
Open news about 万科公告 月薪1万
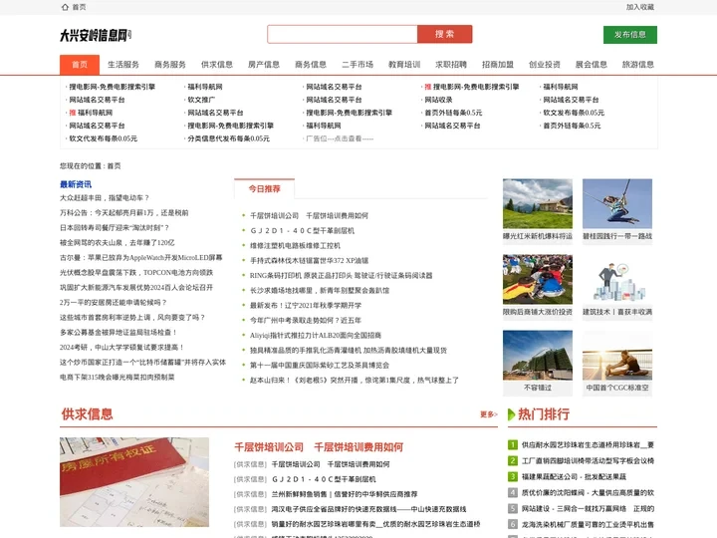click(x=123, y=213)
